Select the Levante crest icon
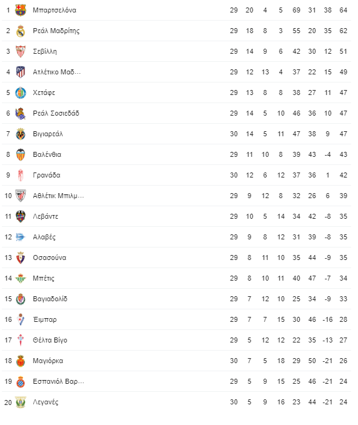Screen dimensions: 358x425 [21, 216]
